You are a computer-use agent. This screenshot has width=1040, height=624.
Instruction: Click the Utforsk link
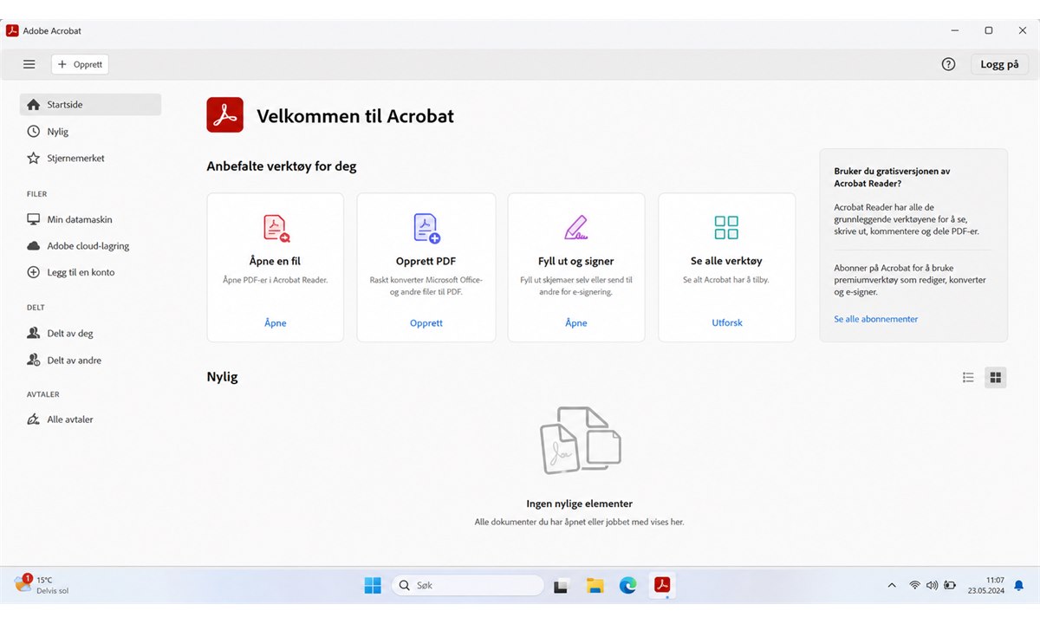(727, 323)
